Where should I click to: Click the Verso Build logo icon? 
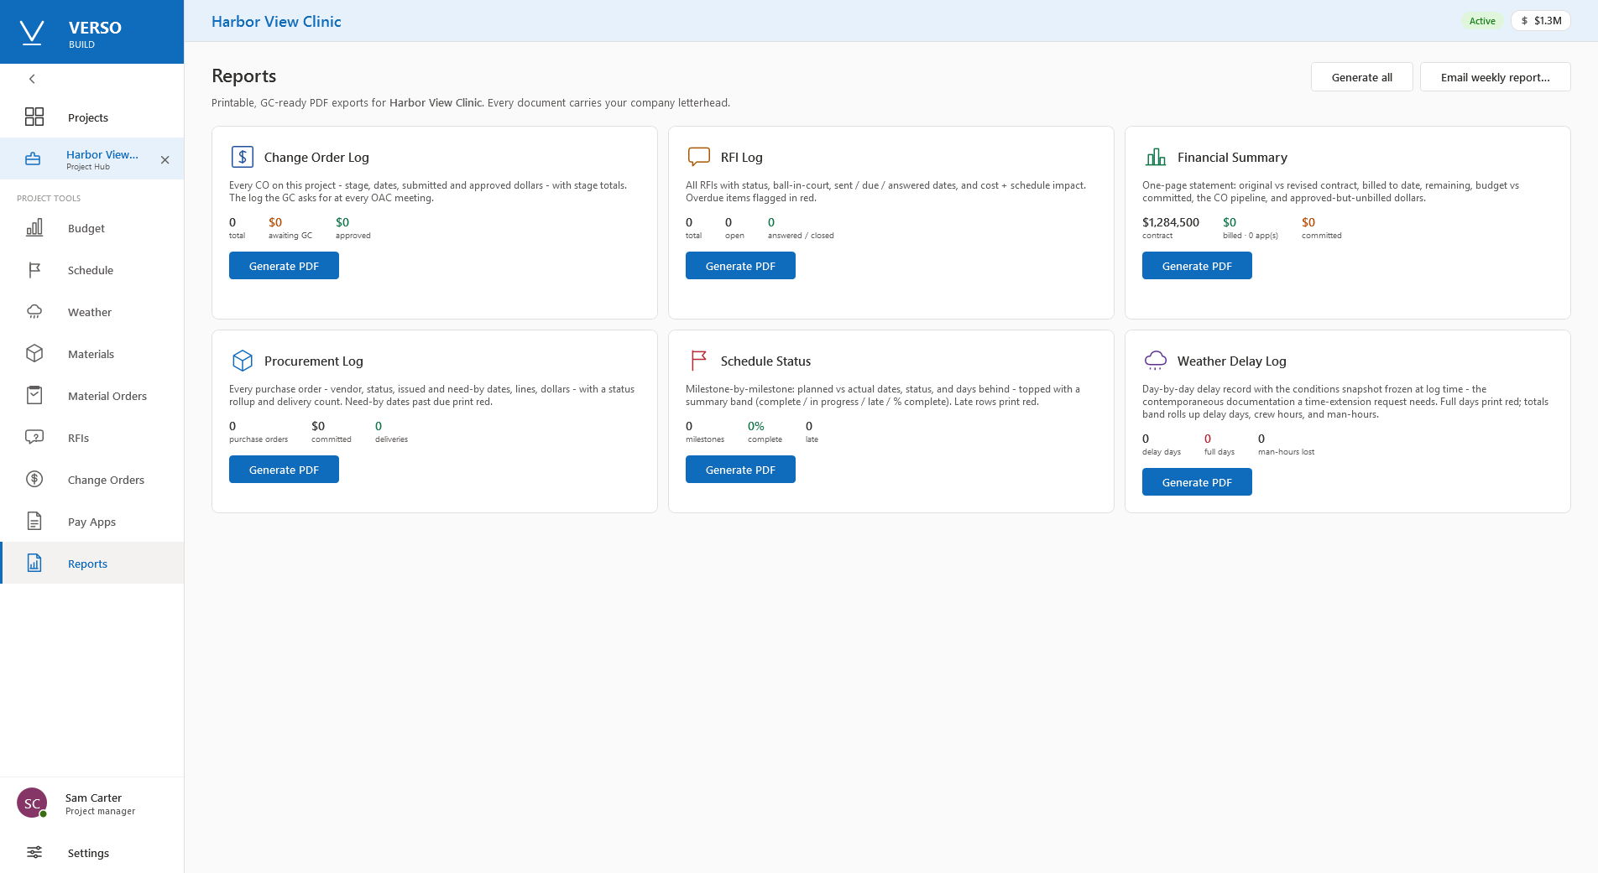[32, 33]
